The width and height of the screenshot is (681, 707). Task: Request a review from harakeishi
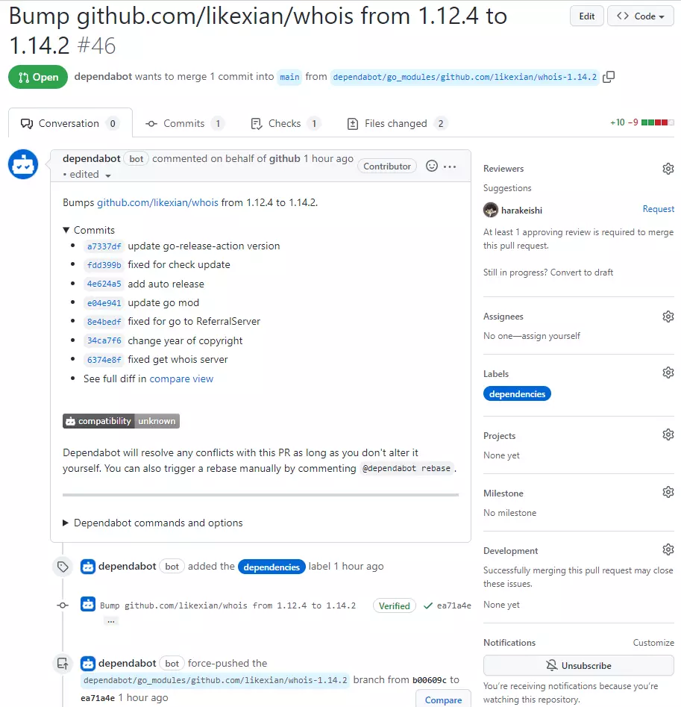point(658,209)
